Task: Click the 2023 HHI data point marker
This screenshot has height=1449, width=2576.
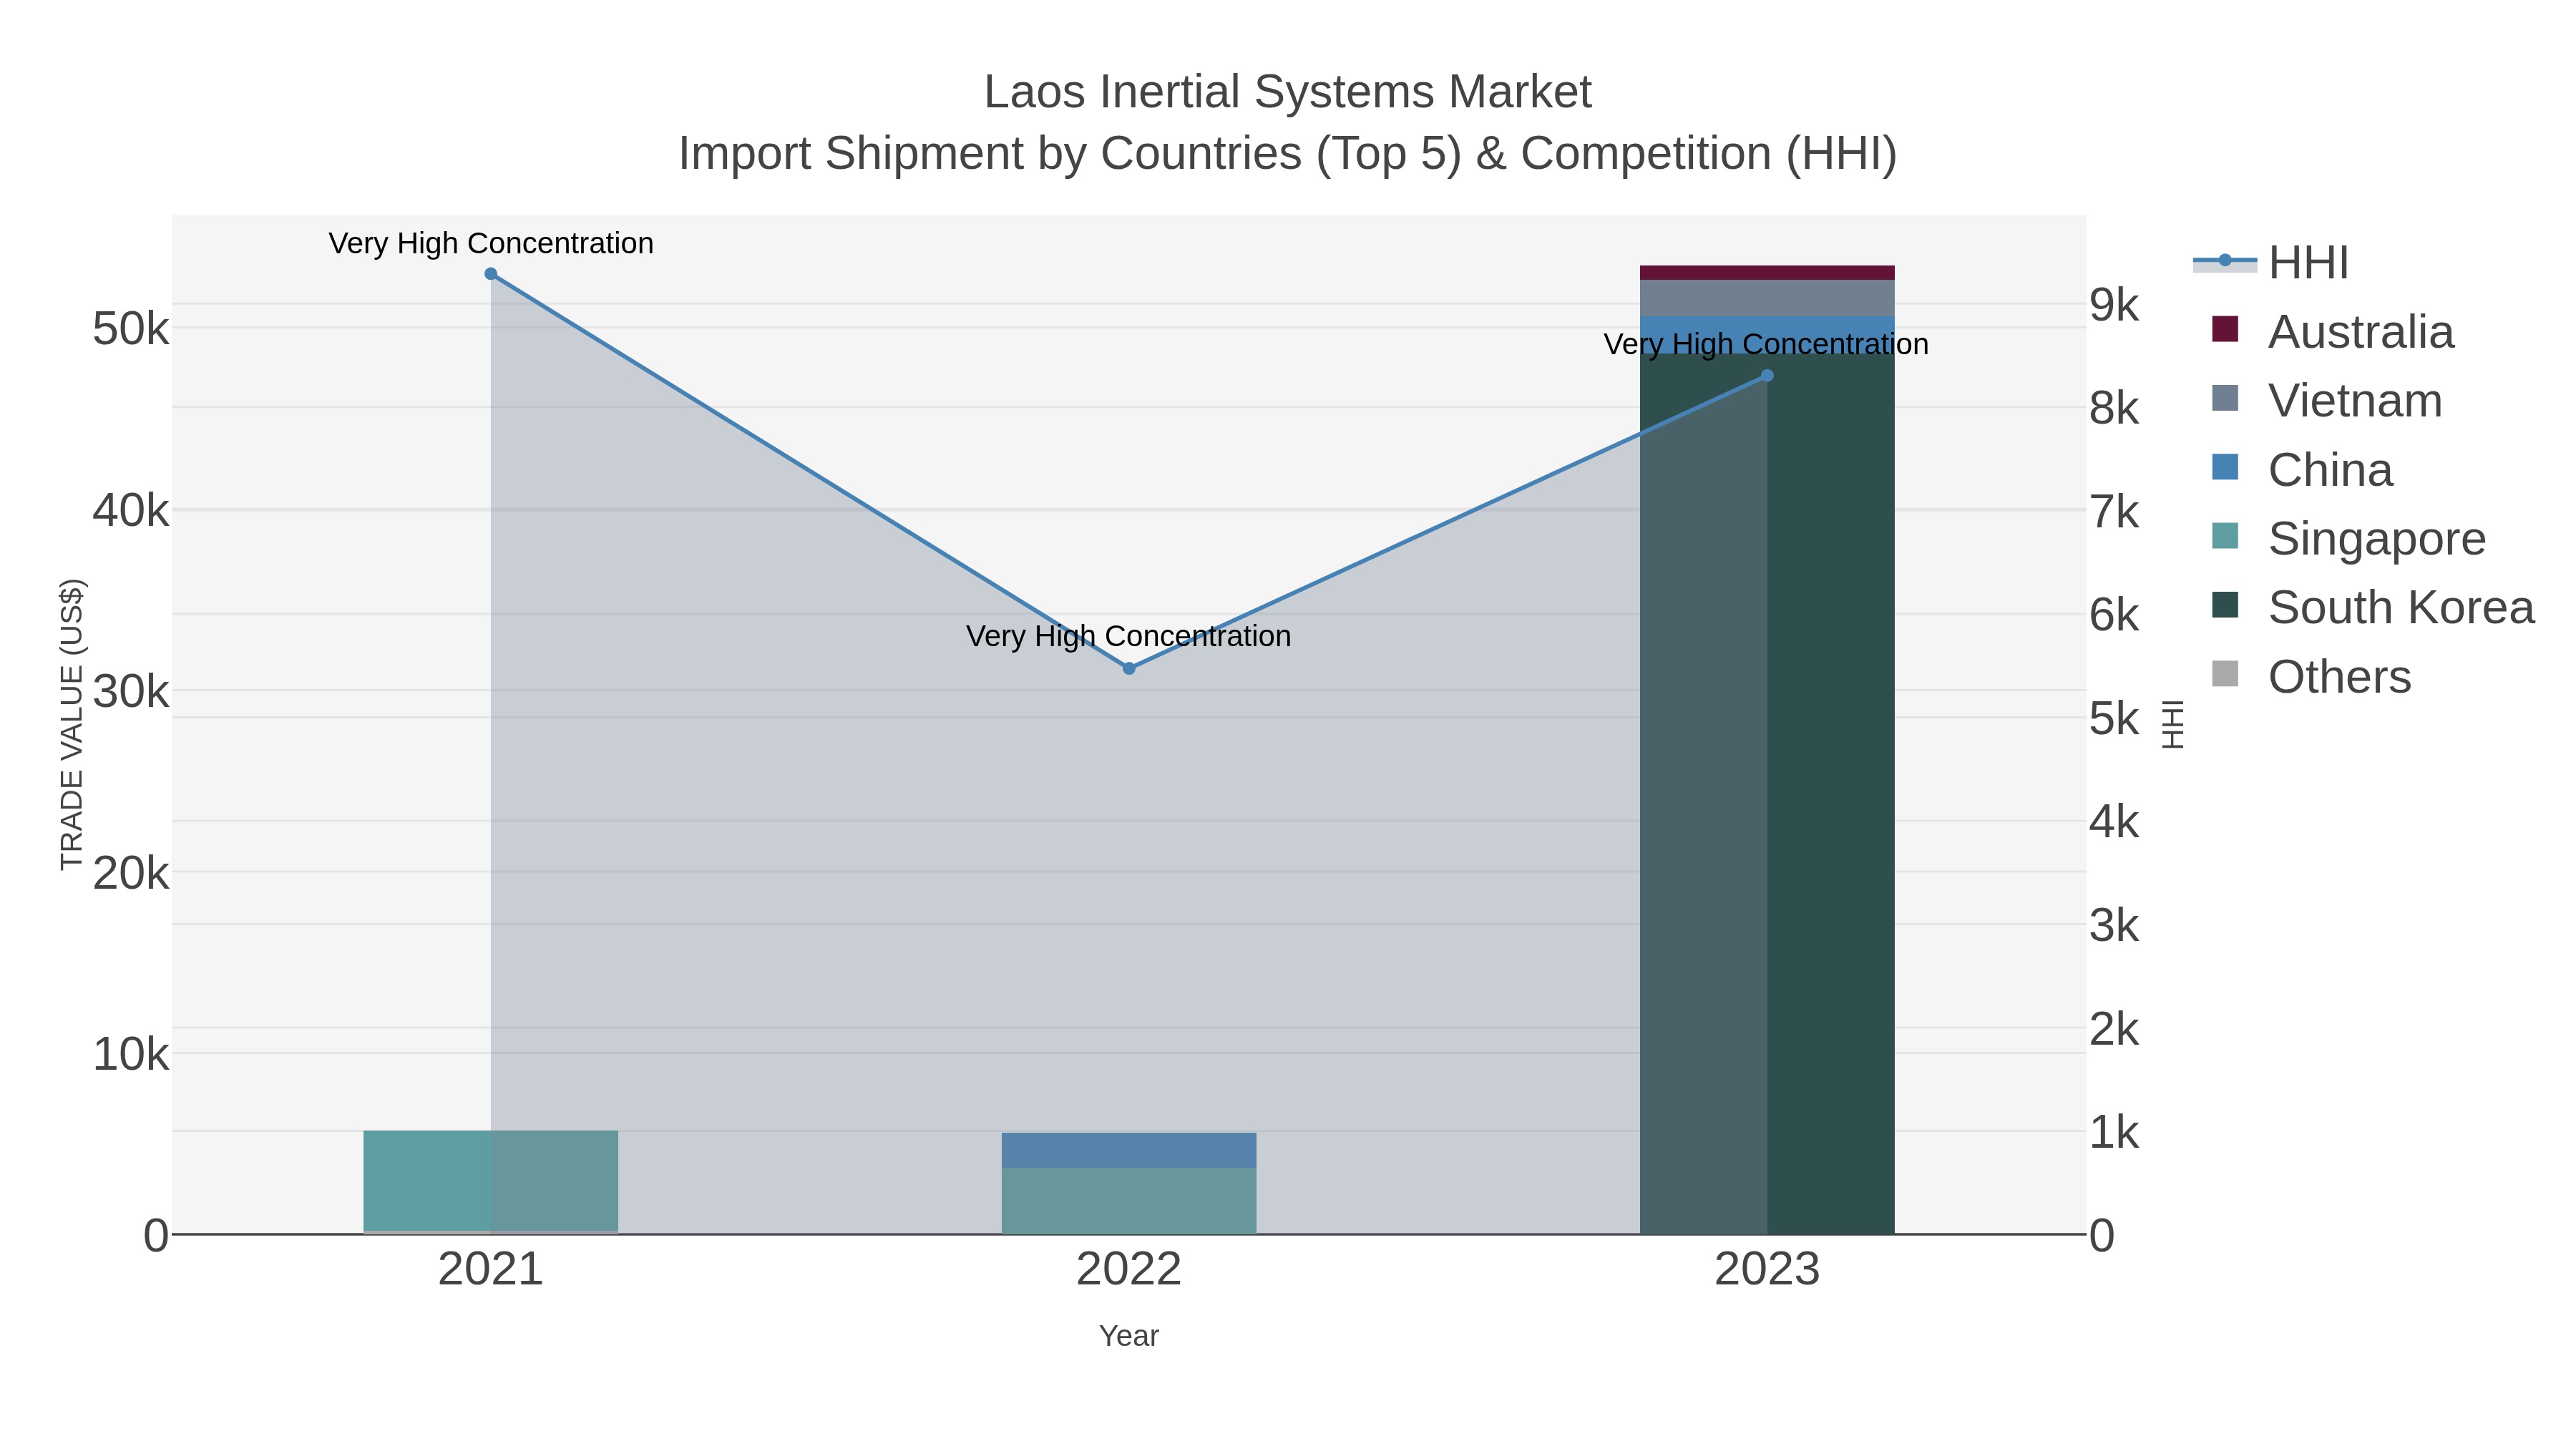Action: tap(1767, 376)
